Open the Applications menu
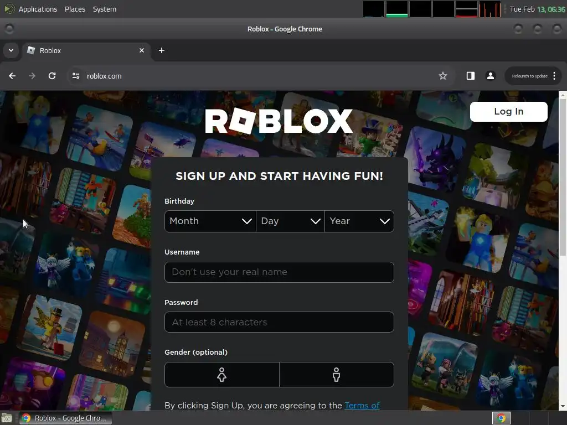The image size is (567, 425). (38, 9)
